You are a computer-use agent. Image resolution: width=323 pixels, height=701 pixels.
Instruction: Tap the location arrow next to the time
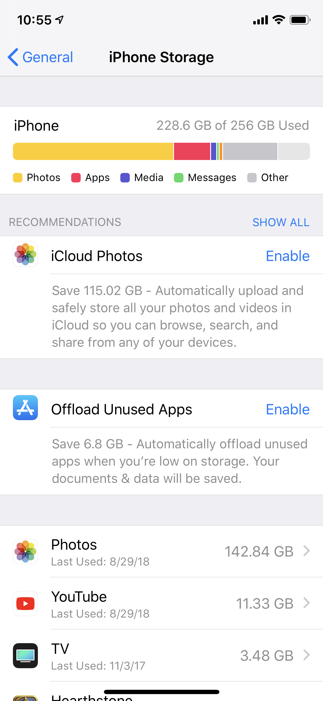[x=59, y=20]
